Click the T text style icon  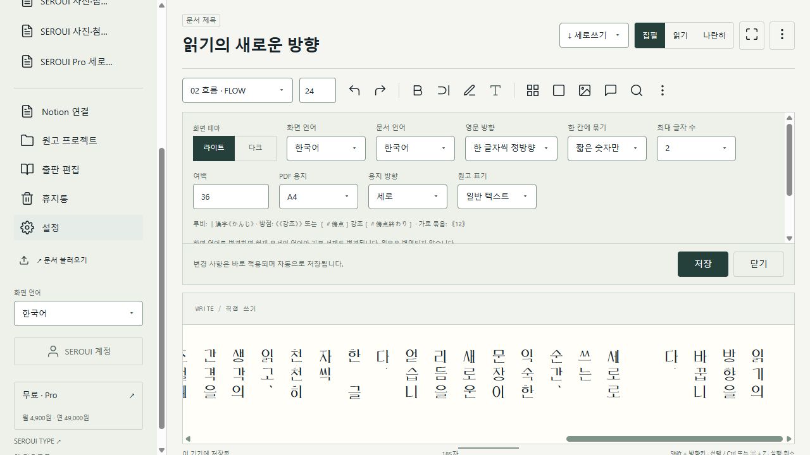point(495,90)
